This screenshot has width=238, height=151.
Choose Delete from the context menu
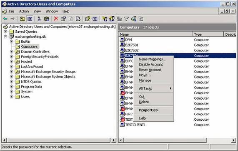pos(154,102)
